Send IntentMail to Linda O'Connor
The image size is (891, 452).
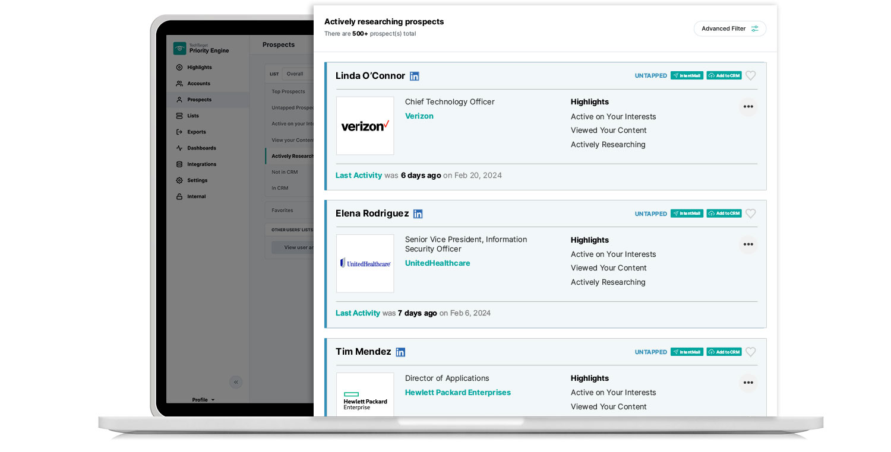[687, 76]
